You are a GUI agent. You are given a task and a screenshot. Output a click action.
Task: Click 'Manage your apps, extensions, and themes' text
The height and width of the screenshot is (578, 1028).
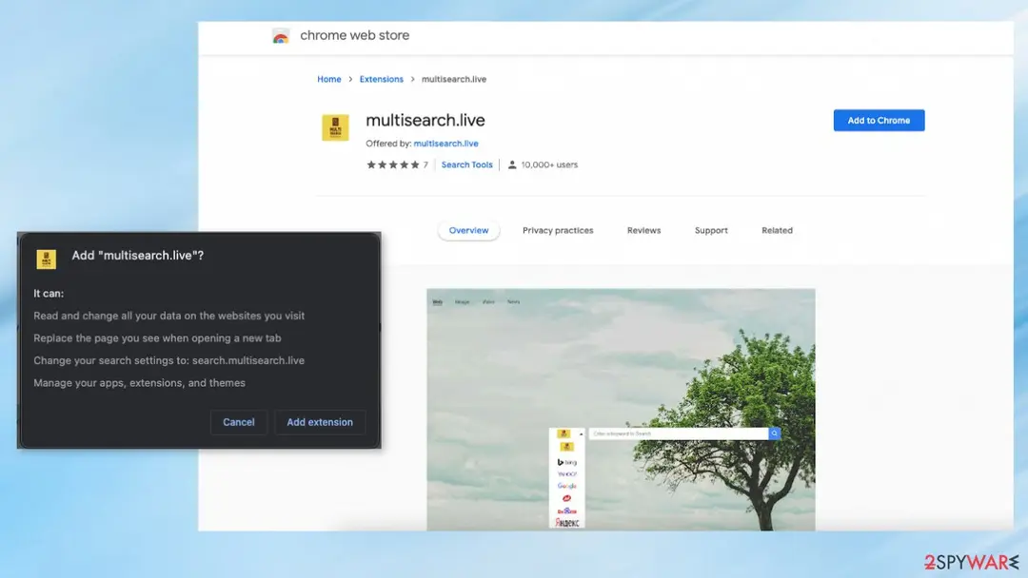coord(140,383)
